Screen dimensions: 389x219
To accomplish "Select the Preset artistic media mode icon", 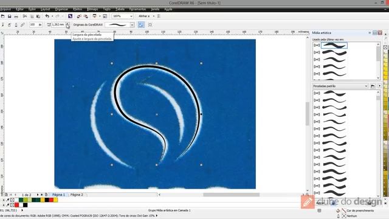I will [x=2, y=24].
